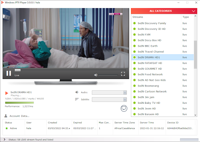The width and height of the screenshot is (200, 142).
Task: Click the status bar progress box
Action: coord(189,139)
